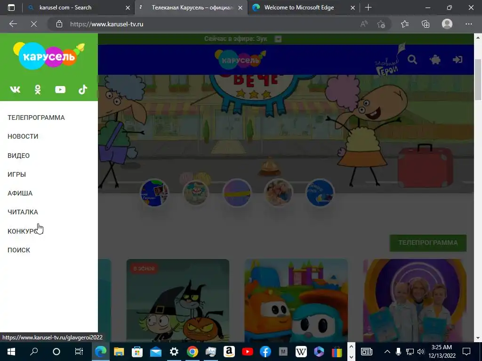
Task: Stop loading the page
Action: point(34,24)
